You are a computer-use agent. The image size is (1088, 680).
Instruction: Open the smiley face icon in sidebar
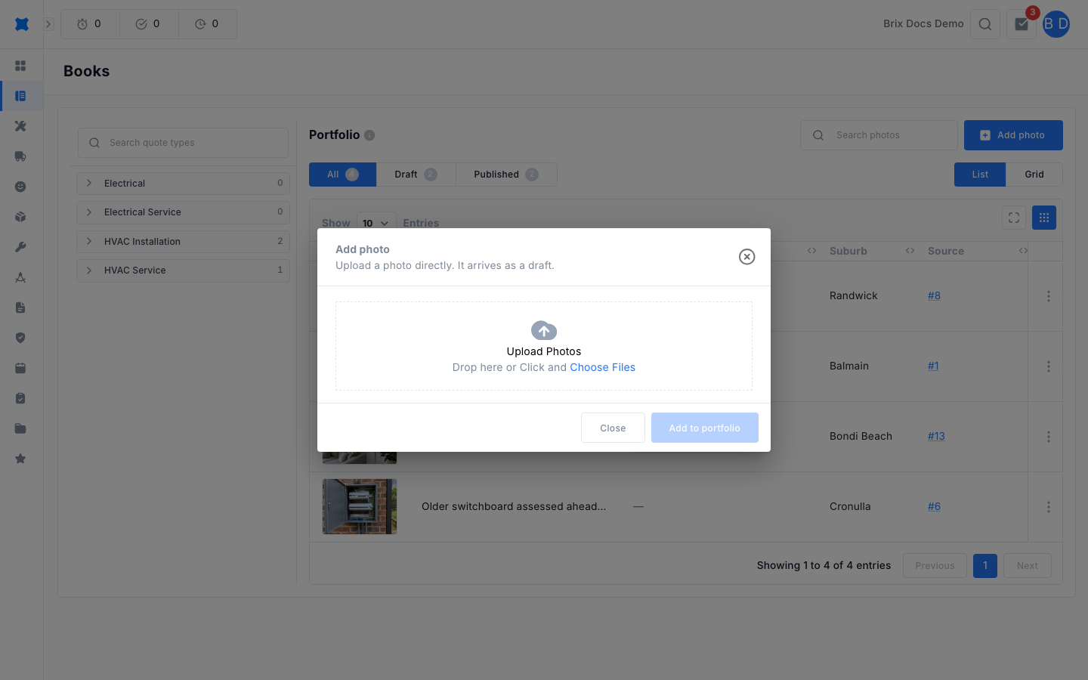pos(20,187)
